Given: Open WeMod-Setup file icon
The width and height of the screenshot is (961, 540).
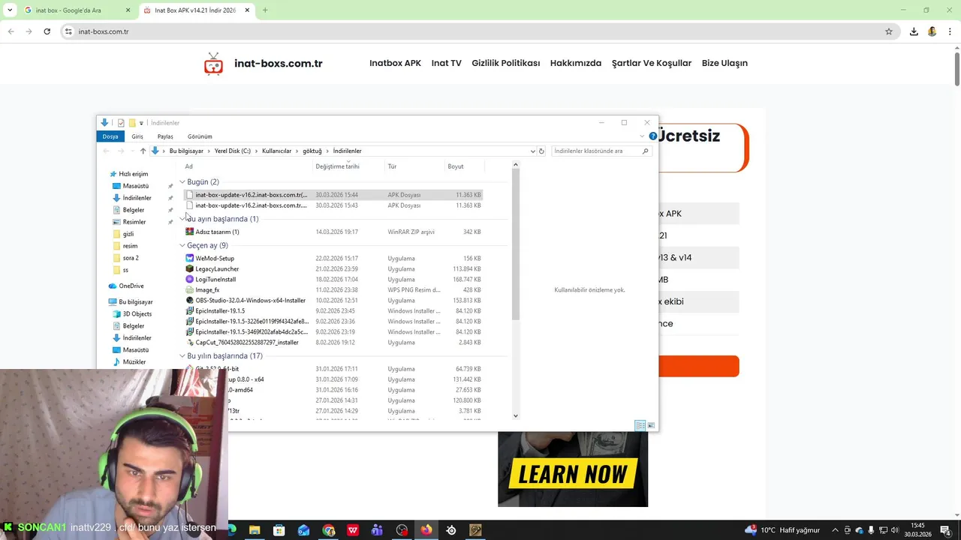Looking at the screenshot, I should tap(190, 258).
